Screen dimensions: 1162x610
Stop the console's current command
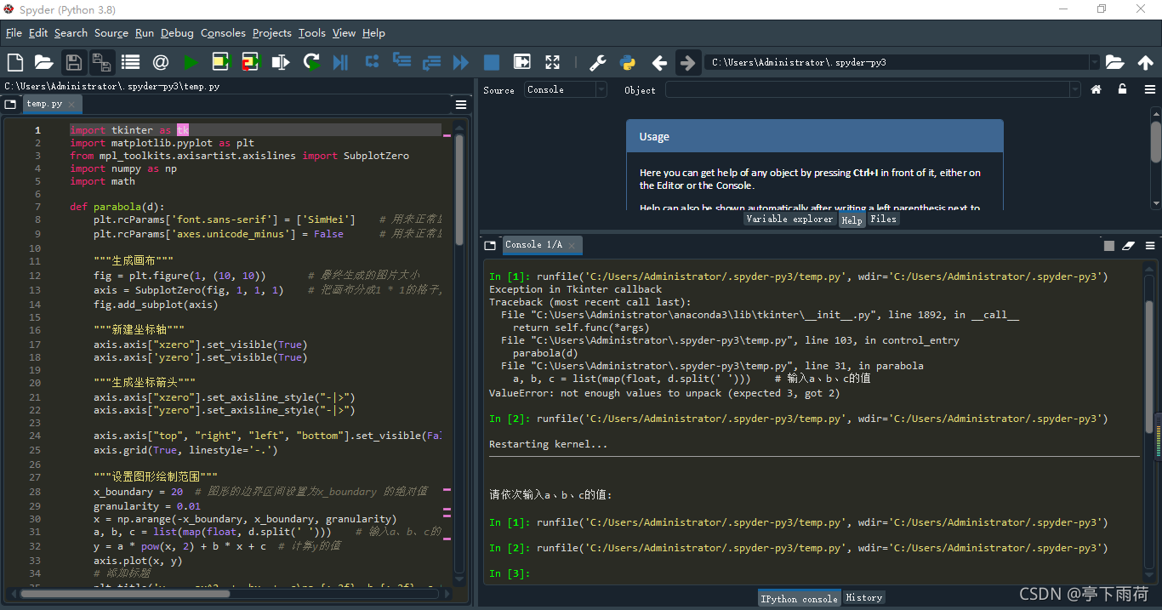[x=1109, y=245]
